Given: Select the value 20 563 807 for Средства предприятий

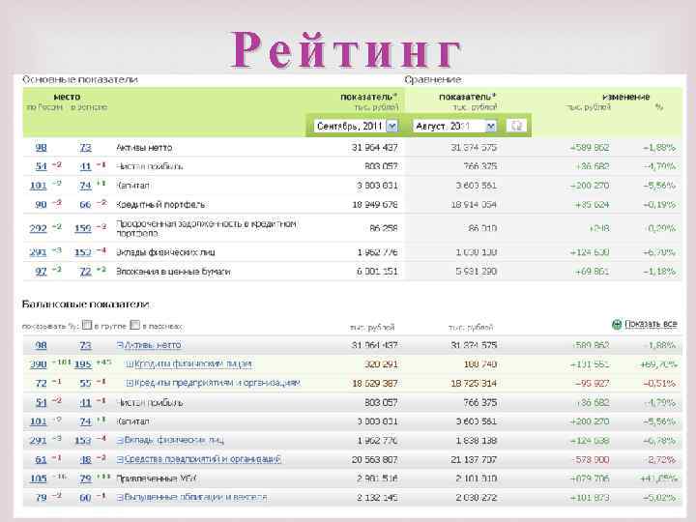Looking at the screenshot, I should (375, 460).
